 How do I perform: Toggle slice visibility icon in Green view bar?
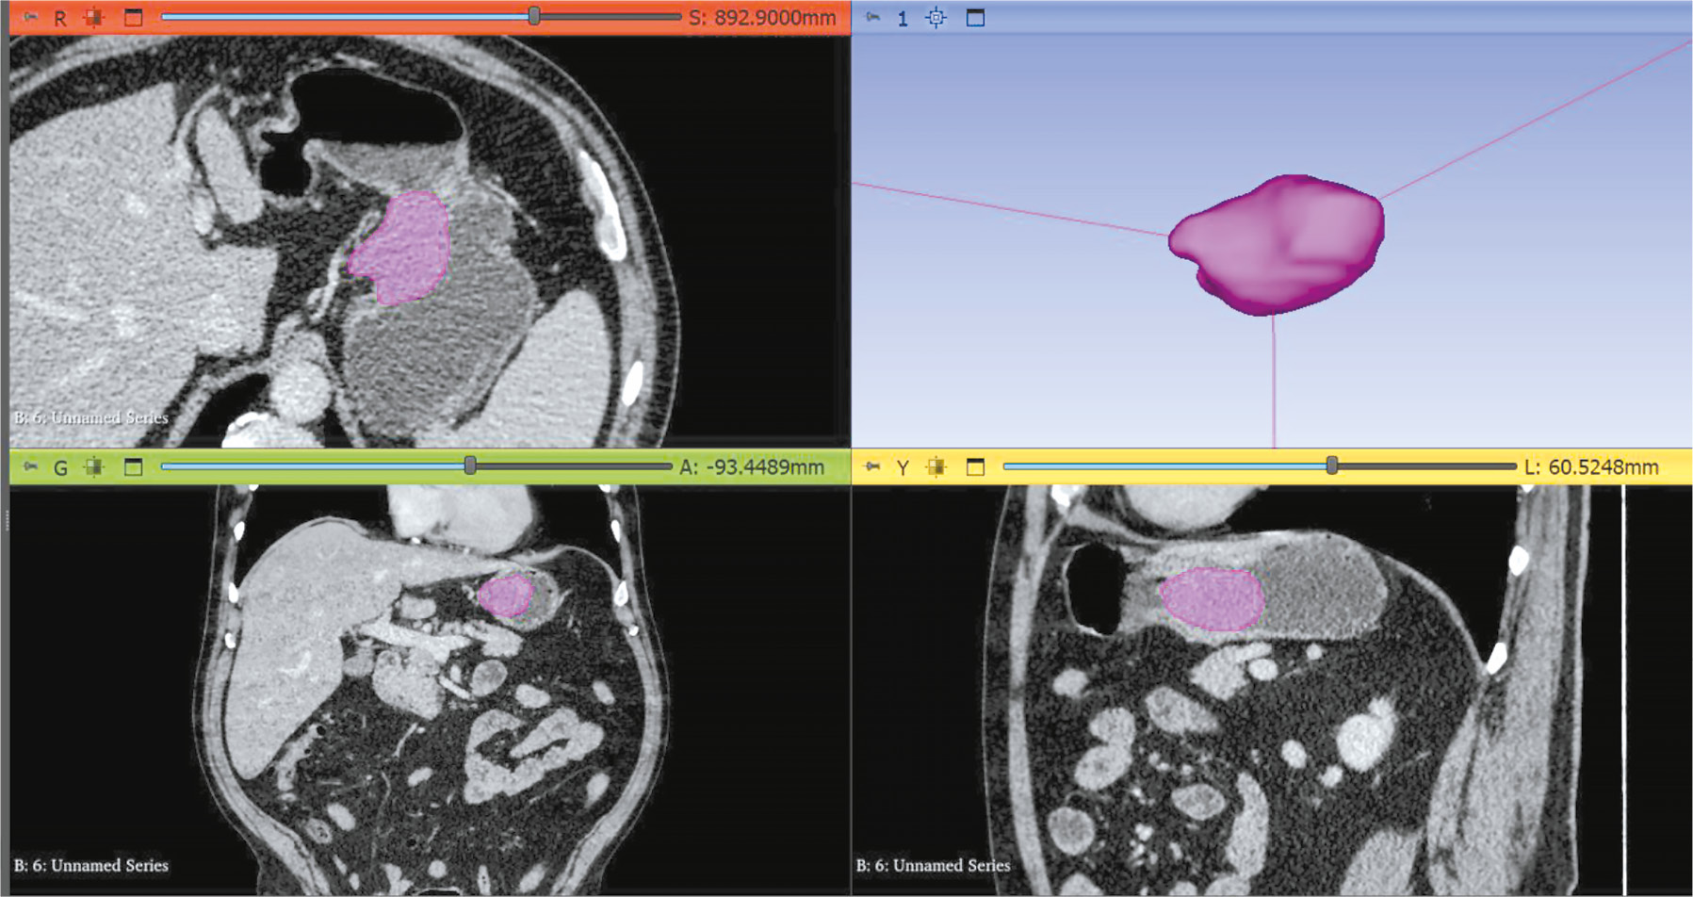[94, 467]
